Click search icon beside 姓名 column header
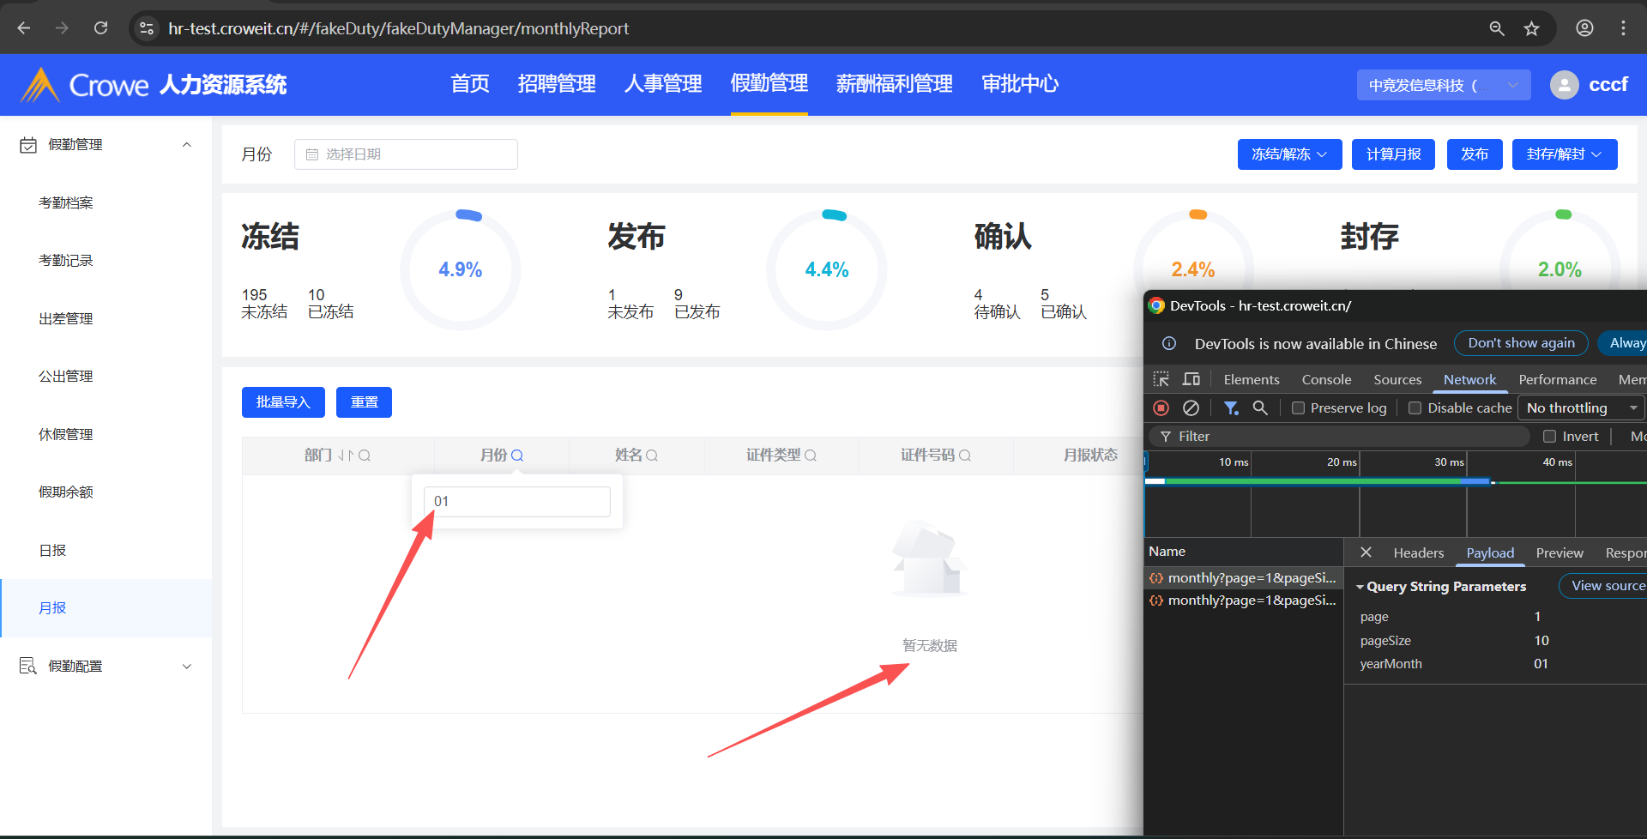Screen dimensions: 1647x839 [652, 456]
